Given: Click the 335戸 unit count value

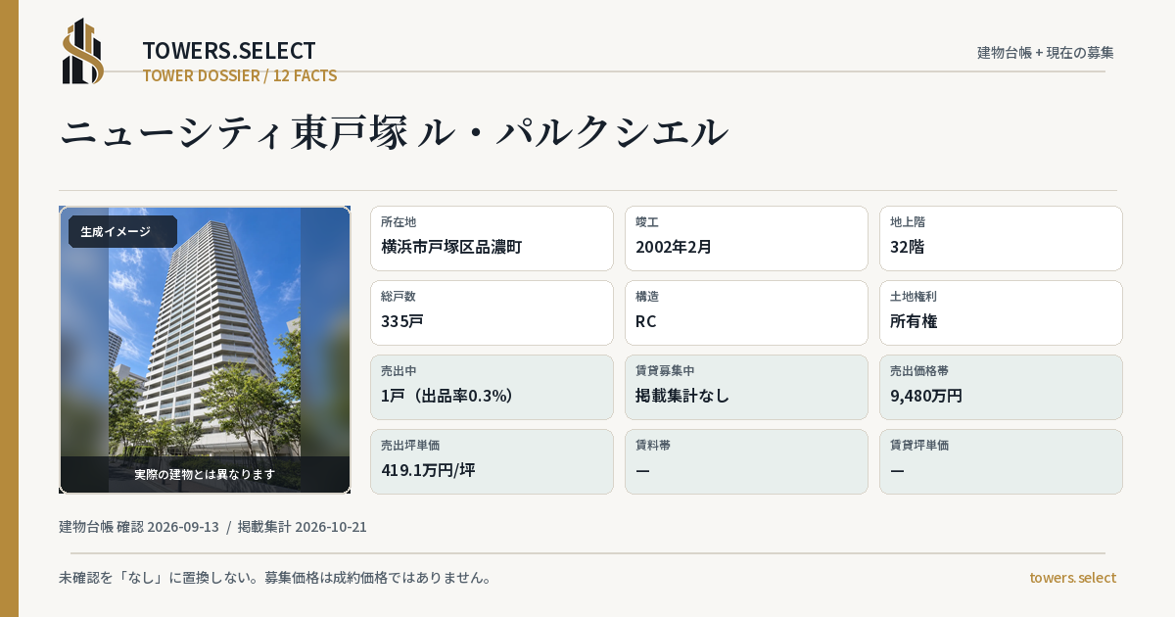Looking at the screenshot, I should [x=402, y=321].
